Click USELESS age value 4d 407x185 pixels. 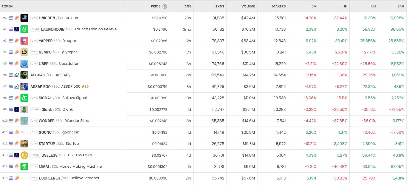pyautogui.click(x=189, y=155)
